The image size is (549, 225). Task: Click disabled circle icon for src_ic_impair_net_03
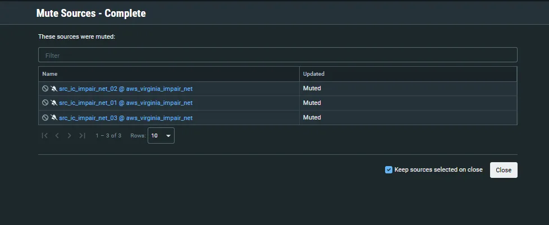[45, 118]
